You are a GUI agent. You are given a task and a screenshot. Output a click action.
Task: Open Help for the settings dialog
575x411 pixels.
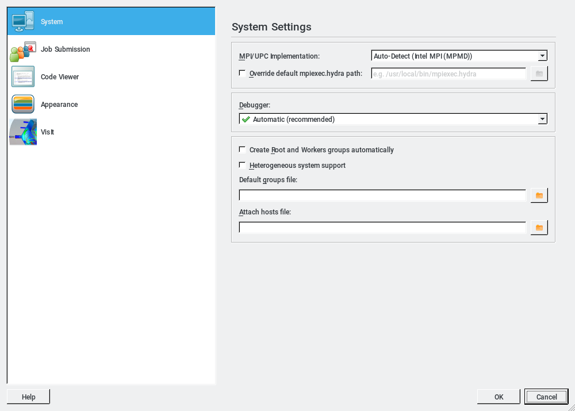click(x=28, y=397)
